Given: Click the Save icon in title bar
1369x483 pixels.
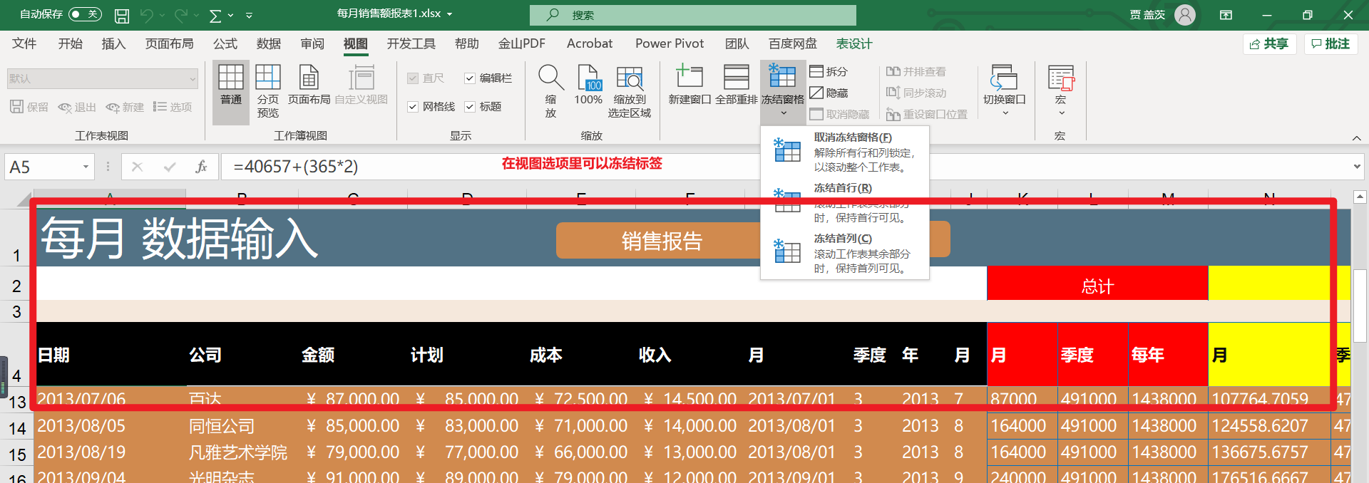Looking at the screenshot, I should click(122, 15).
